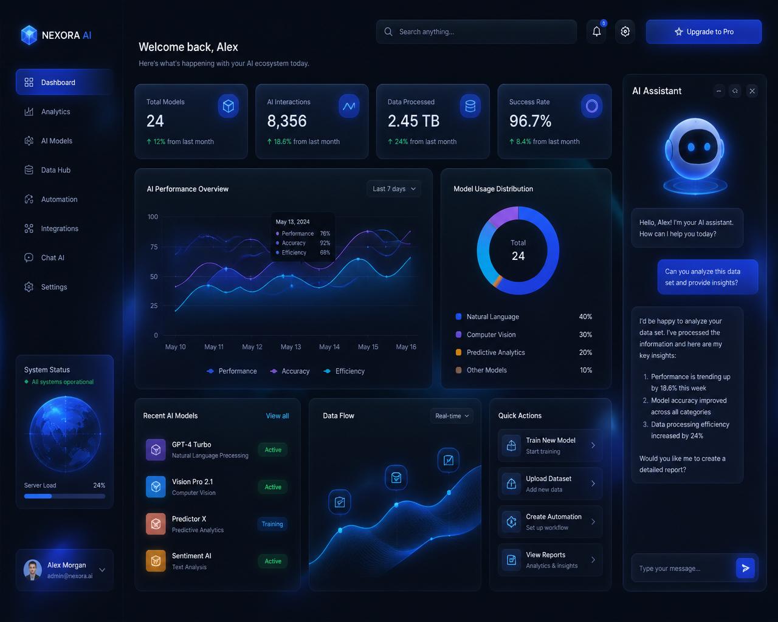The width and height of the screenshot is (778, 622).
Task: Click the Total Models cube icon
Action: tap(229, 106)
